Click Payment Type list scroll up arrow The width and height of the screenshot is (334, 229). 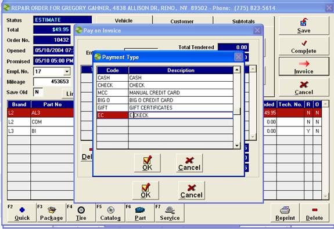[x=237, y=70]
